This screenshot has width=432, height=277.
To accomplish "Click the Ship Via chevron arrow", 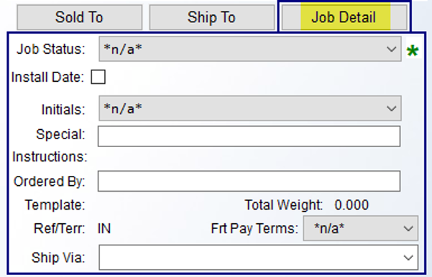I will point(408,258).
